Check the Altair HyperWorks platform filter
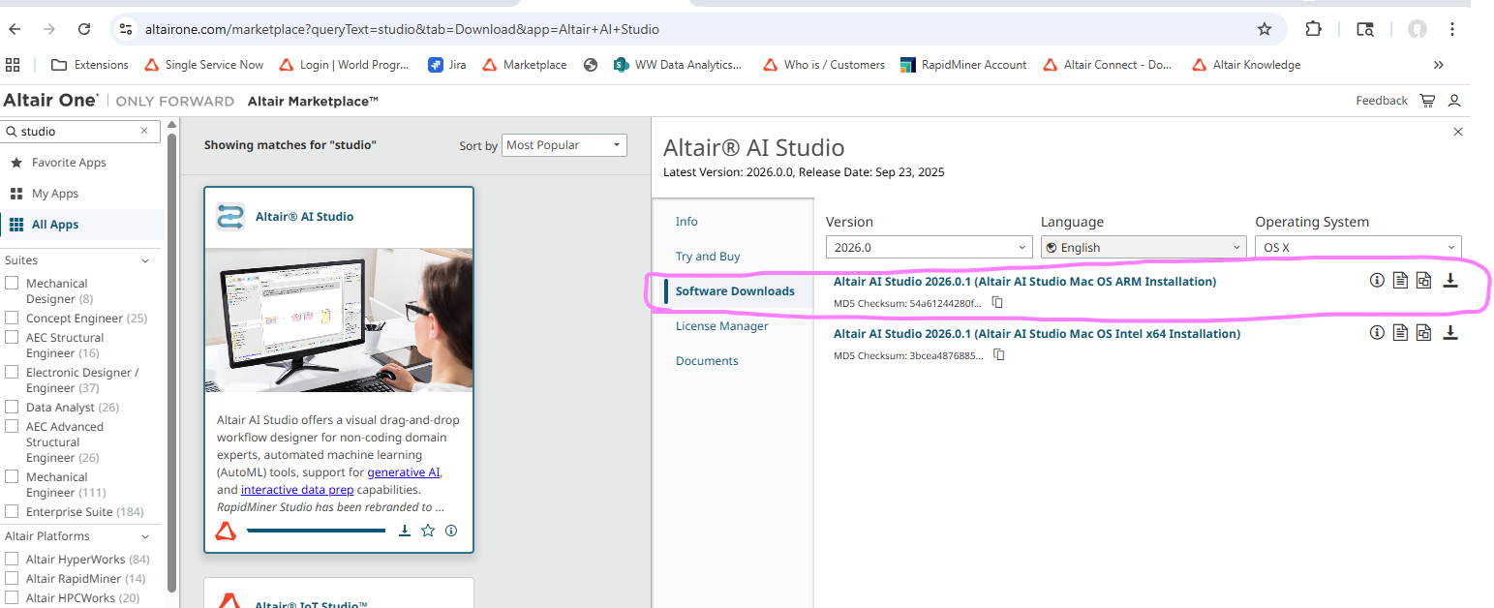The image size is (1494, 608). [x=12, y=559]
